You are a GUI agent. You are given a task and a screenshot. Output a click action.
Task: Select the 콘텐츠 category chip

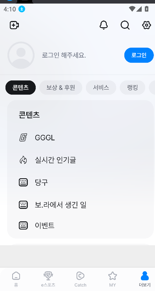tap(20, 88)
